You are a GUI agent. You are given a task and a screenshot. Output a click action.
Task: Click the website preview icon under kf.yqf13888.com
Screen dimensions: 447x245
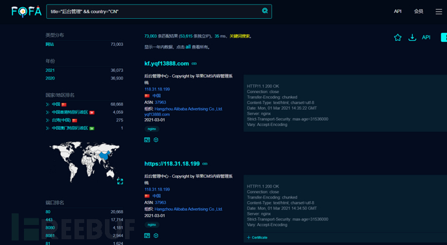[147, 140]
